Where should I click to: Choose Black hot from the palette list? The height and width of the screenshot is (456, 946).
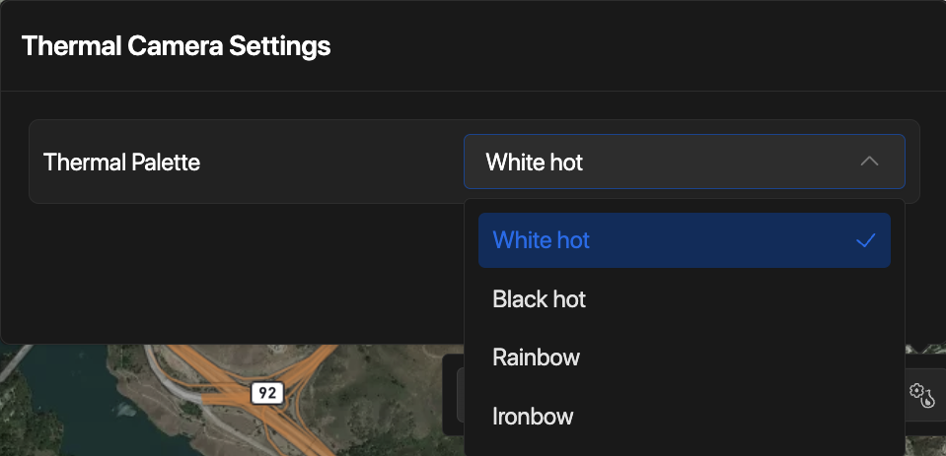(x=540, y=299)
